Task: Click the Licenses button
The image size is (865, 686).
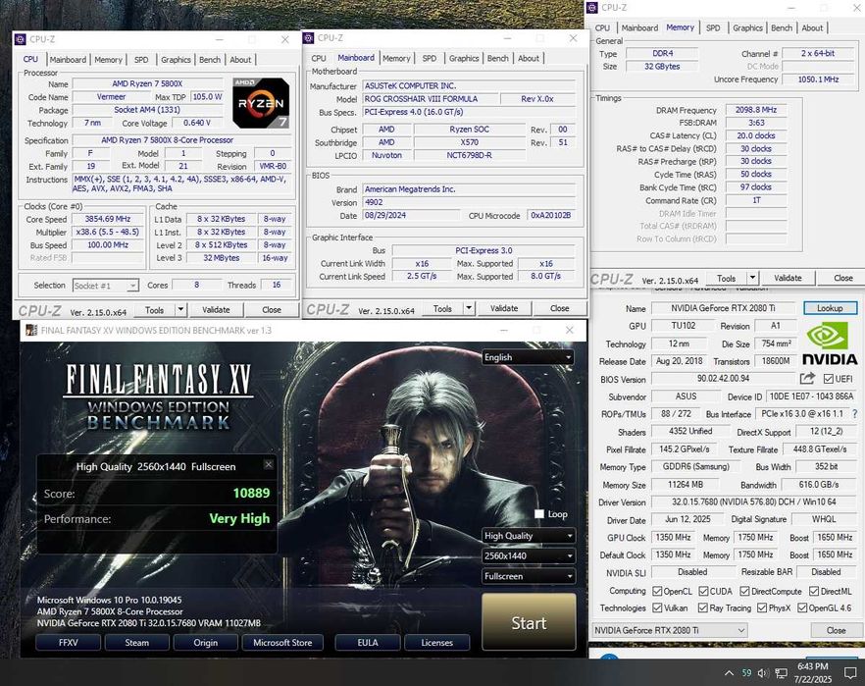Action: [x=437, y=643]
